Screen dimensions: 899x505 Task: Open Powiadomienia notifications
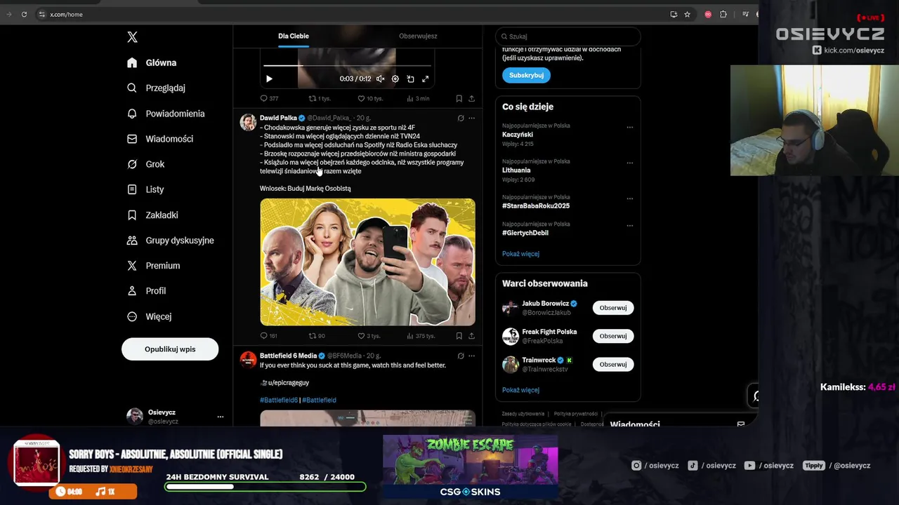[x=166, y=114]
